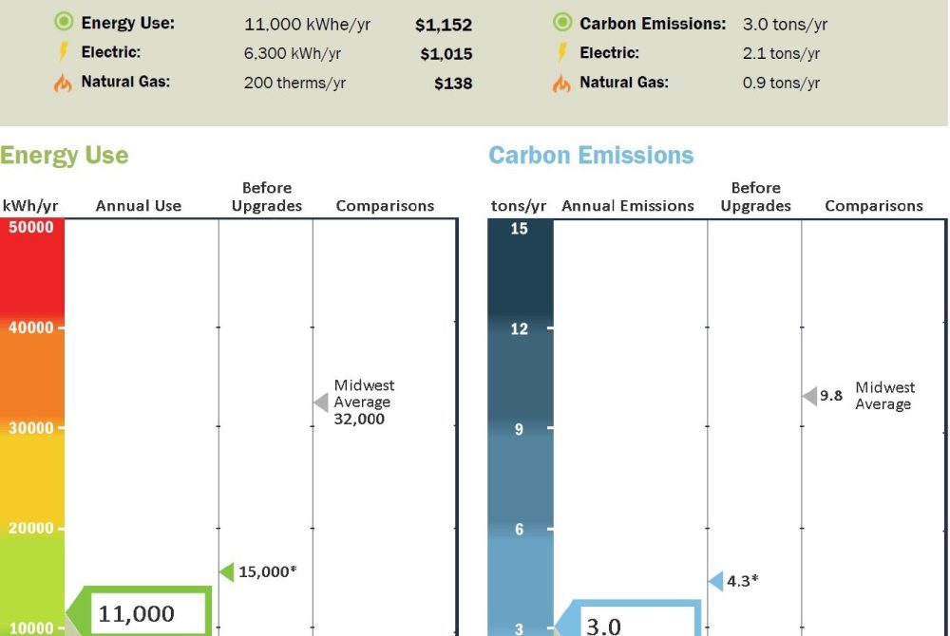Click Comparisons header in Carbon Emissions chart

(874, 206)
